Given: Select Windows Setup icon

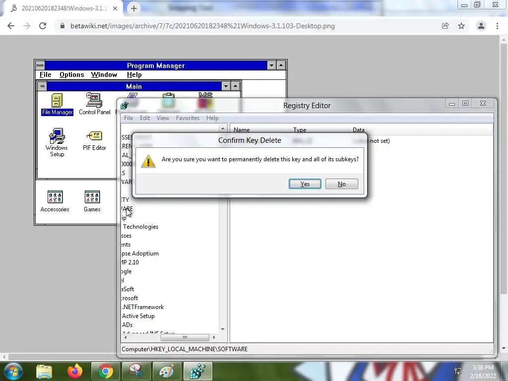Looking at the screenshot, I should [57, 143].
